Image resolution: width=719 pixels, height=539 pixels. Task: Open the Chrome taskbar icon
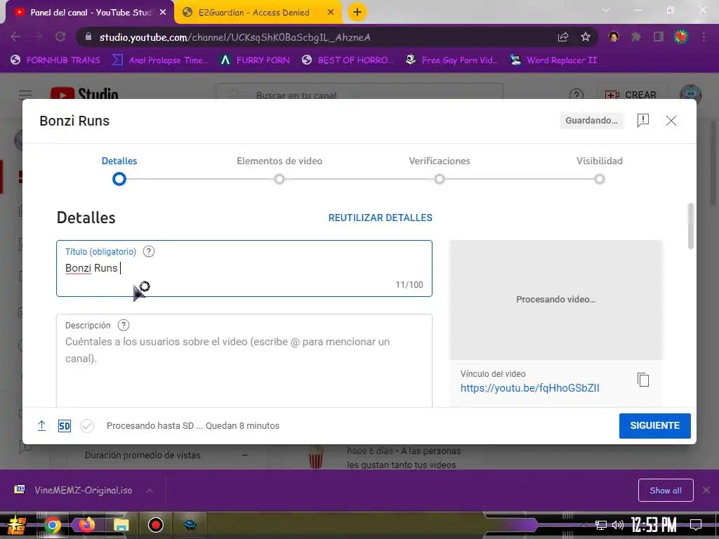[x=52, y=525]
